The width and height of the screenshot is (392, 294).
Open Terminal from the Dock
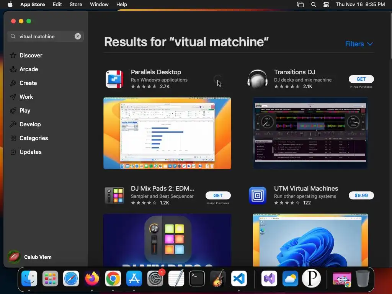[x=197, y=278]
